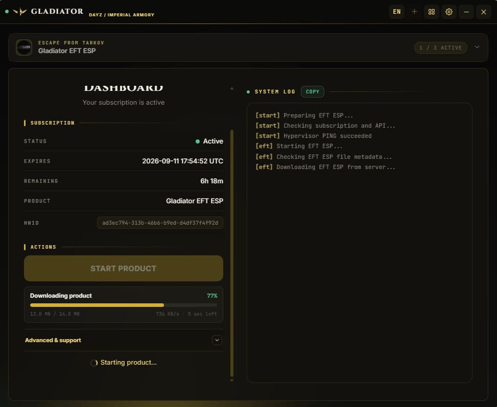Open the grid layout icon

pos(432,12)
